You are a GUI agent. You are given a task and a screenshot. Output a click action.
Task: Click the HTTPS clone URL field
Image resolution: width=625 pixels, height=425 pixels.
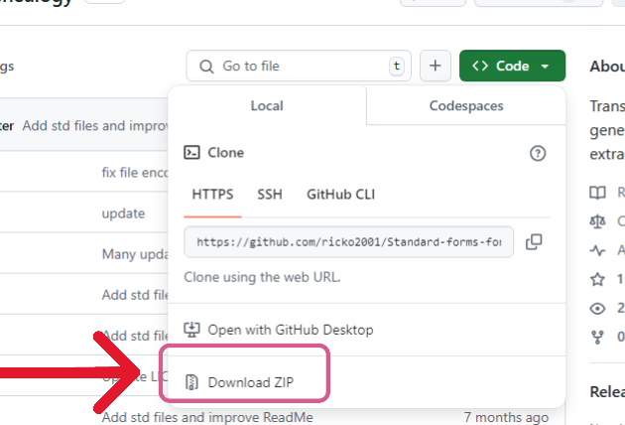(349, 241)
